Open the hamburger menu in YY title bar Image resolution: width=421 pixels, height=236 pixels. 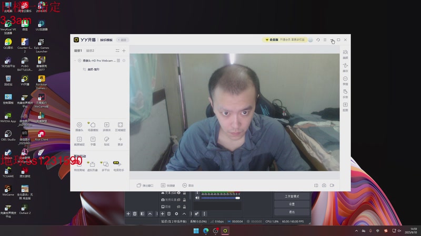(x=325, y=40)
